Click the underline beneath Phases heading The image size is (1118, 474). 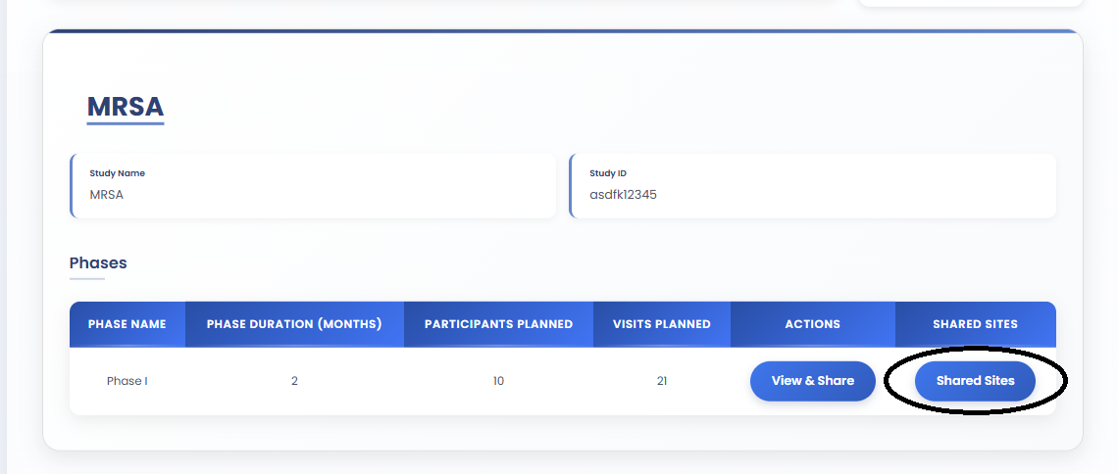coord(86,279)
